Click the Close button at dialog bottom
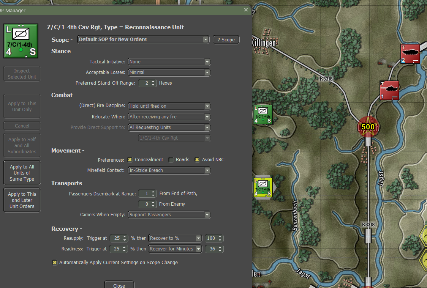The image size is (427, 288). point(119,285)
